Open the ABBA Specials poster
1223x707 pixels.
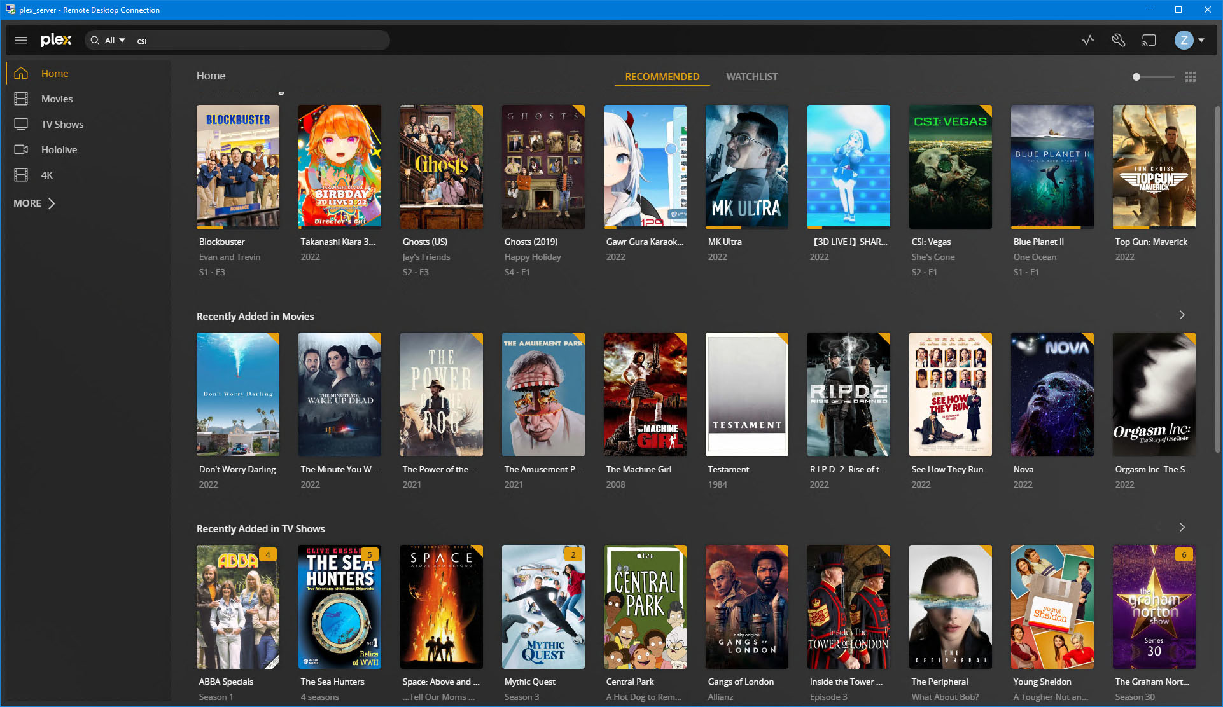point(238,607)
